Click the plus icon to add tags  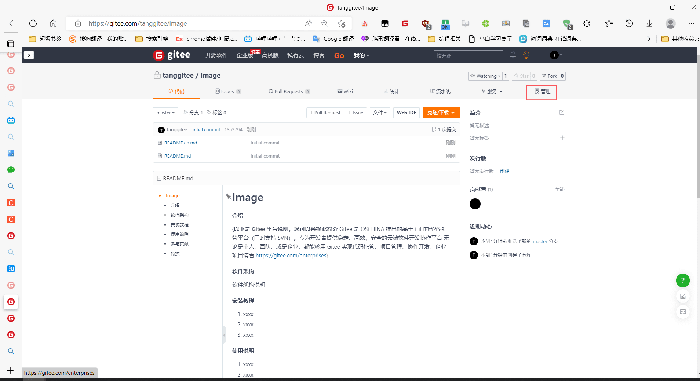[x=562, y=138]
